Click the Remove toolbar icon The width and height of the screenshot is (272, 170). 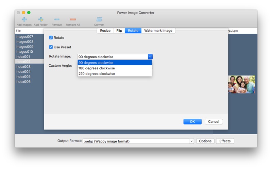click(57, 19)
